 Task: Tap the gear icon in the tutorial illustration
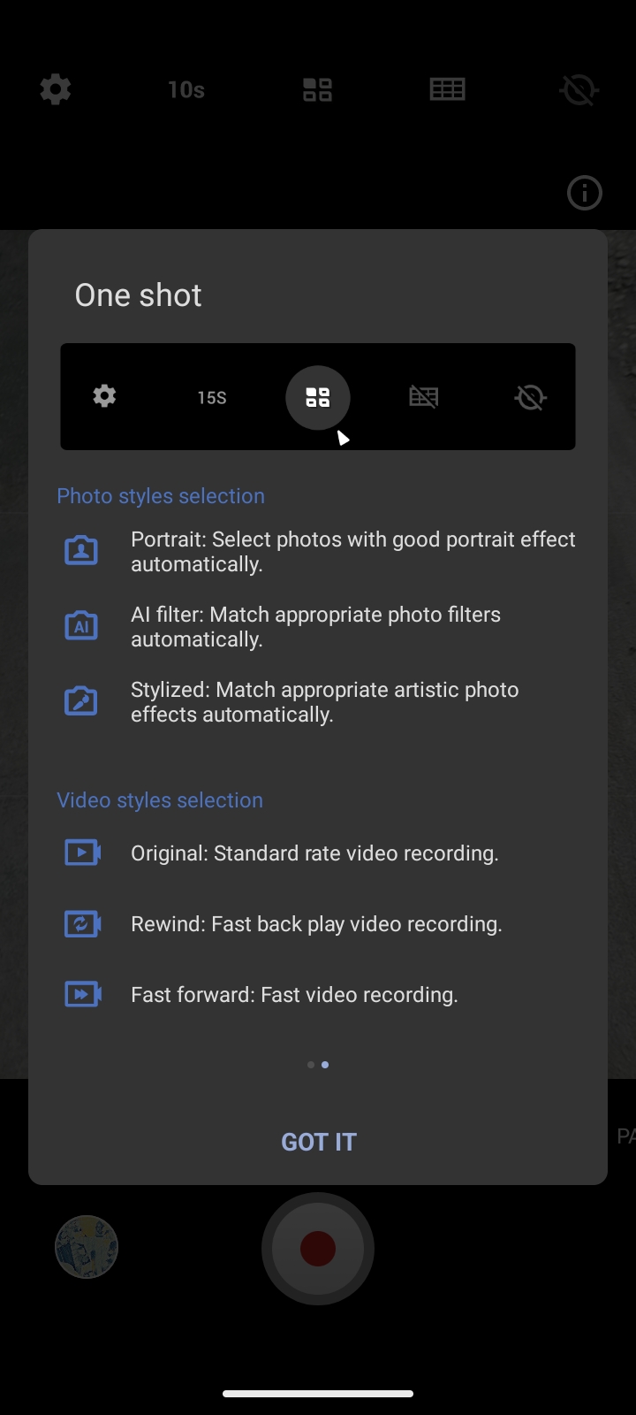[x=104, y=395]
